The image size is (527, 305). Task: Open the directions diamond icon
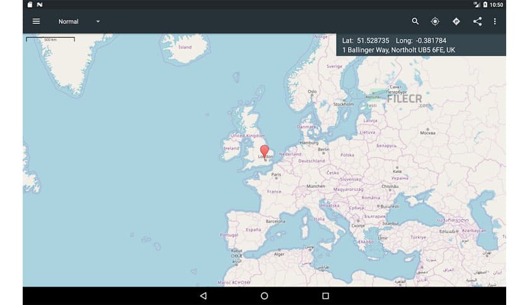456,21
